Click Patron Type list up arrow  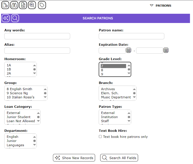[x=129, y=113]
